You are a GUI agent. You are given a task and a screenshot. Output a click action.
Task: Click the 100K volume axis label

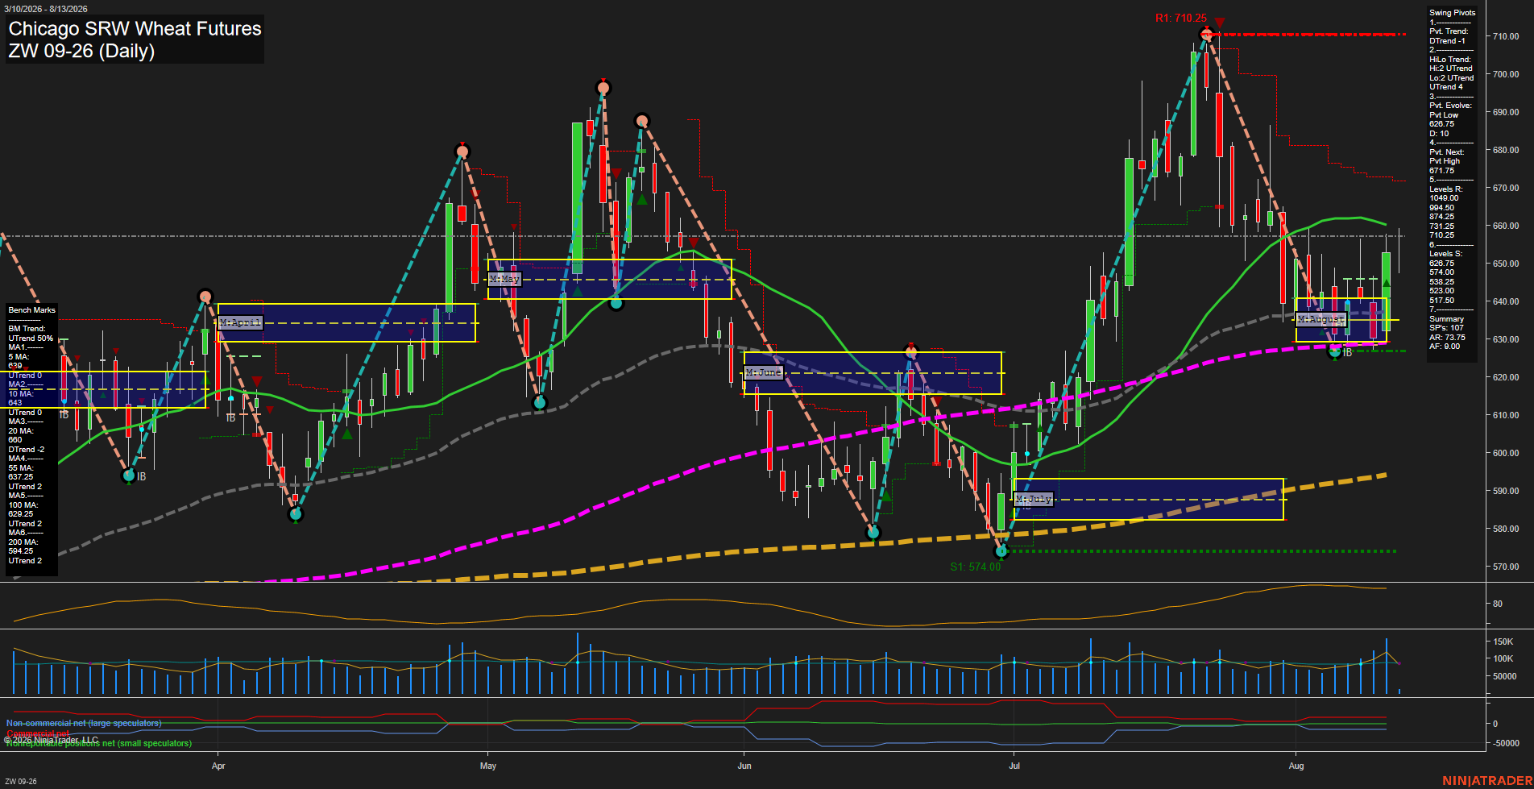(1503, 658)
